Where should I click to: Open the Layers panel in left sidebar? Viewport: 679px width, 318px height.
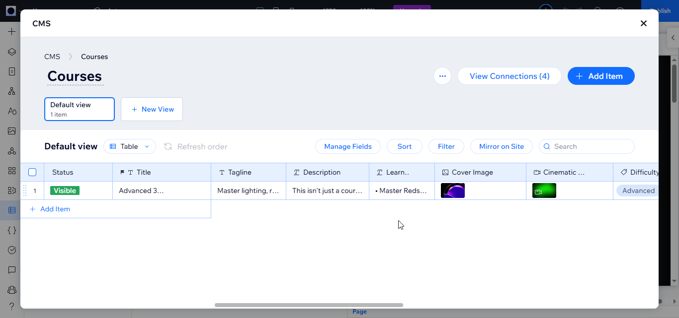12,52
